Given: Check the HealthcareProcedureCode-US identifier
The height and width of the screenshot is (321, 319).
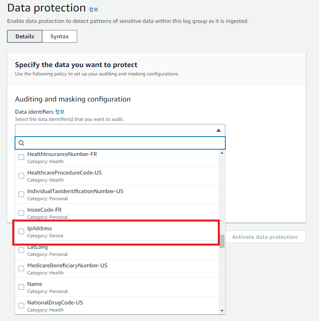Looking at the screenshot, I should pyautogui.click(x=21, y=175).
